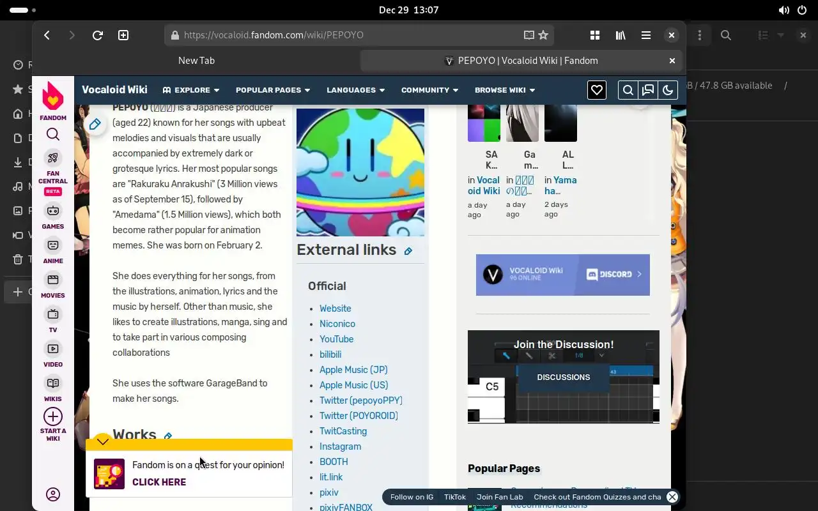Image resolution: width=818 pixels, height=511 pixels.
Task: Edit the Works section pencil
Action: point(168,436)
